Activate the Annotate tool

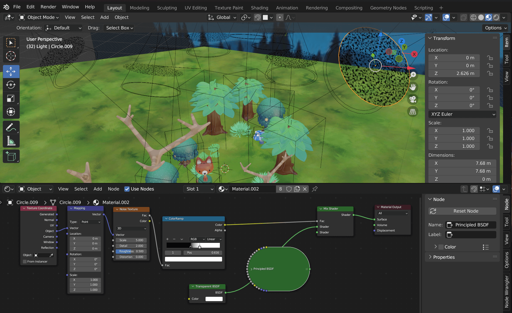click(11, 127)
